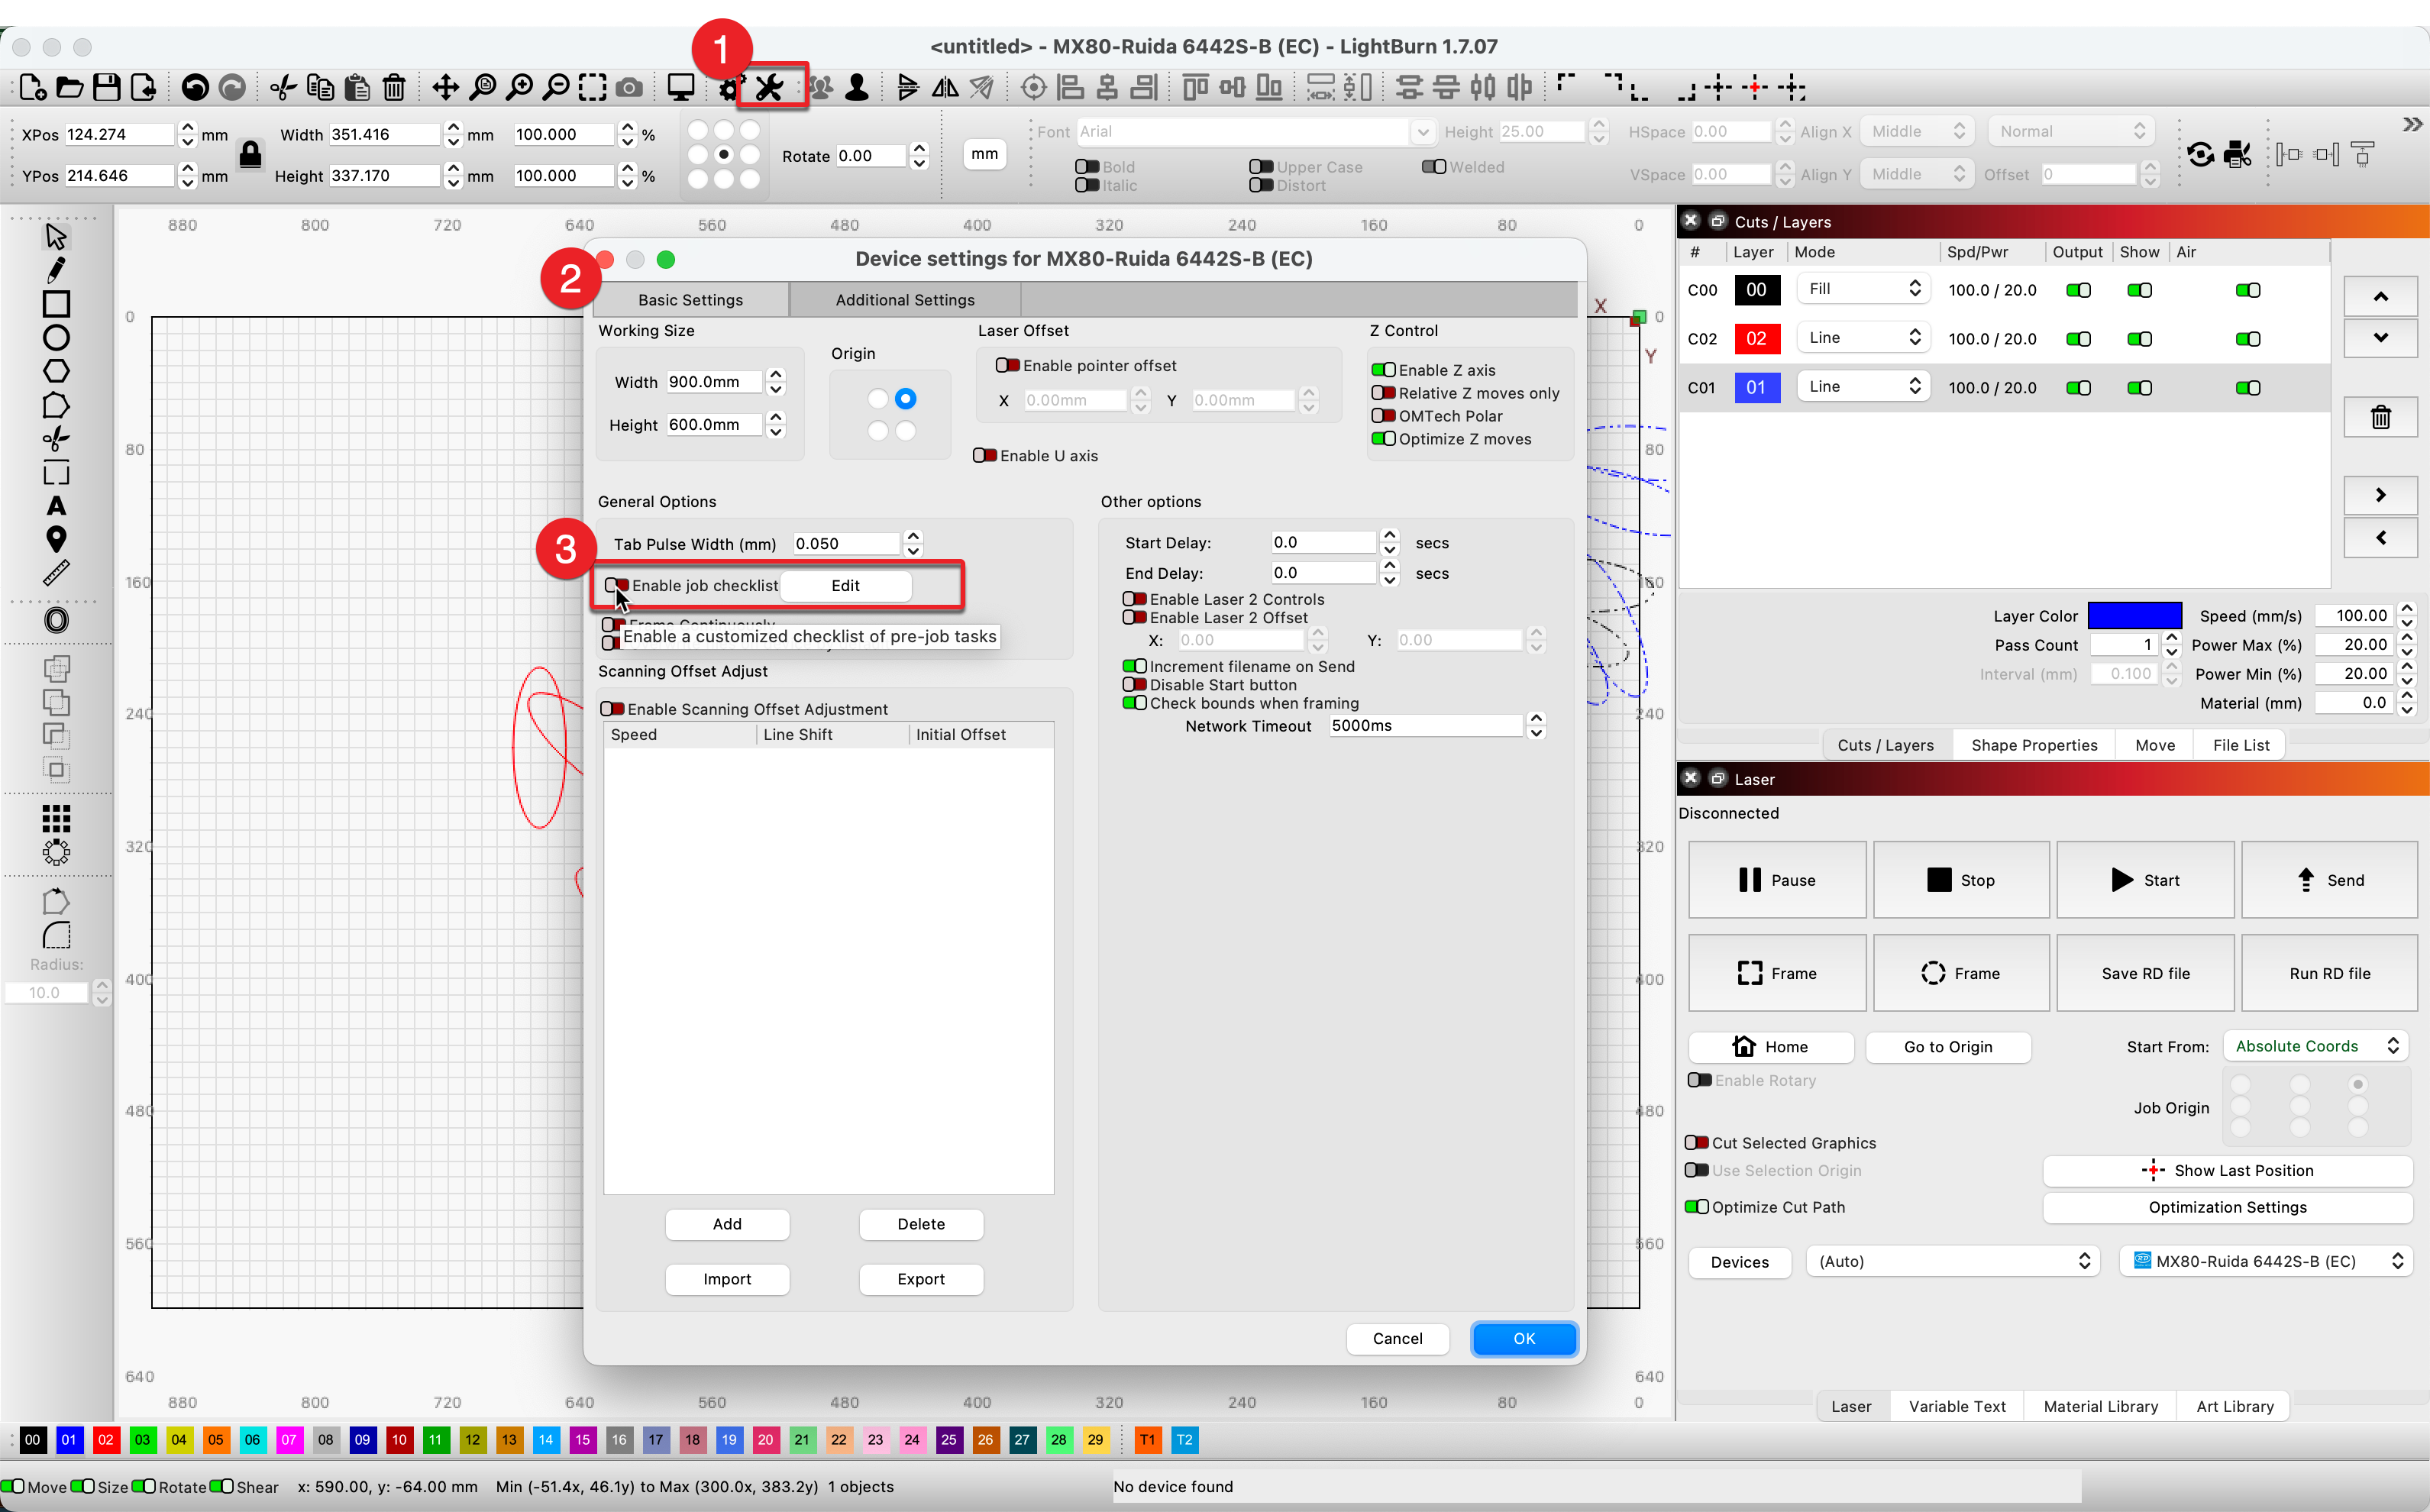Click the Camera capture icon
Viewport: 2430px width, 1512px height.
(629, 88)
